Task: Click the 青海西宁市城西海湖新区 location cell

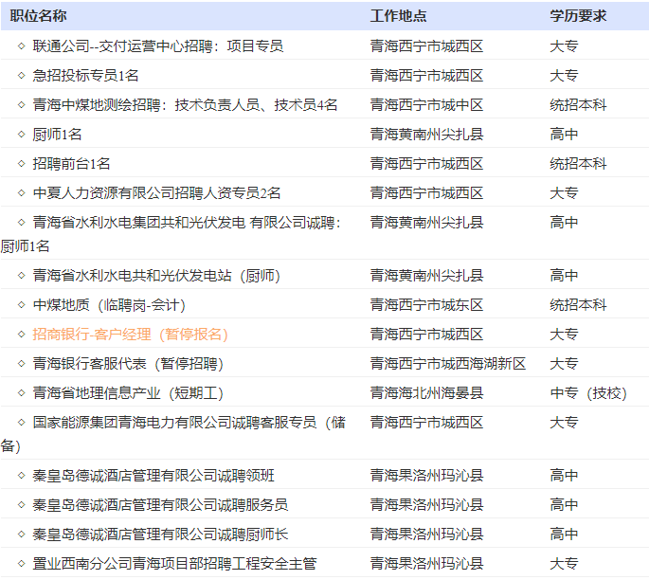Action: (x=447, y=364)
